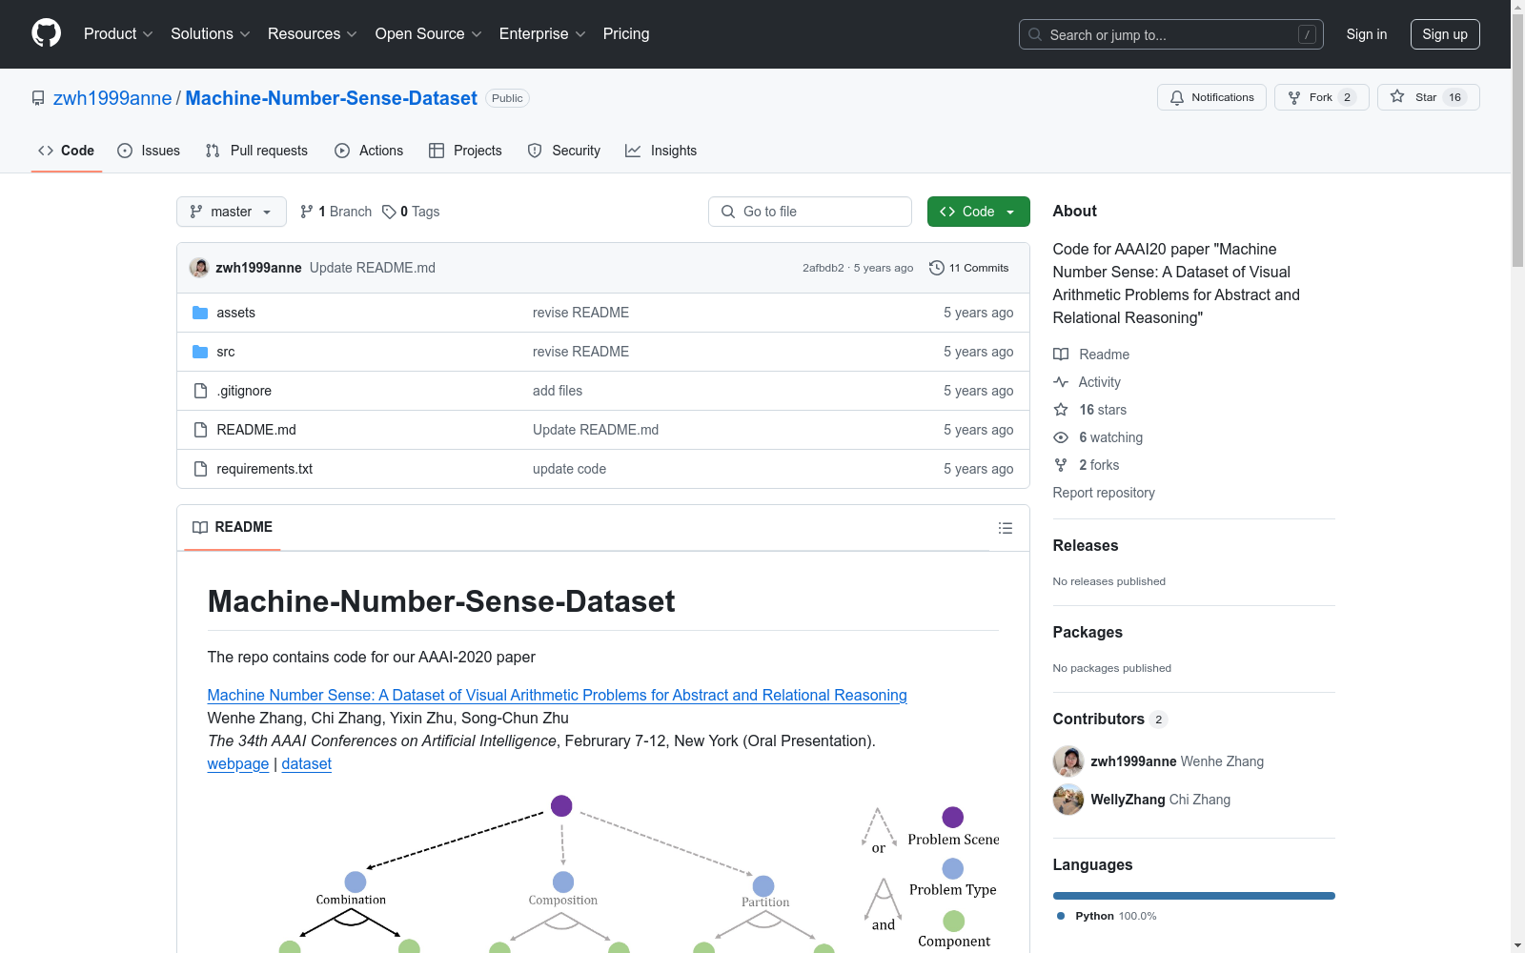Open the 11 Commits history link
This screenshot has height=953, width=1525.
click(x=969, y=268)
